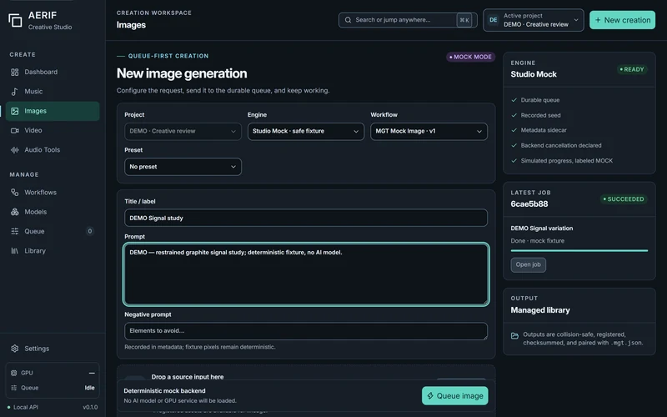667x417 pixels.
Task: Navigate to Workflows
Action: click(53, 193)
